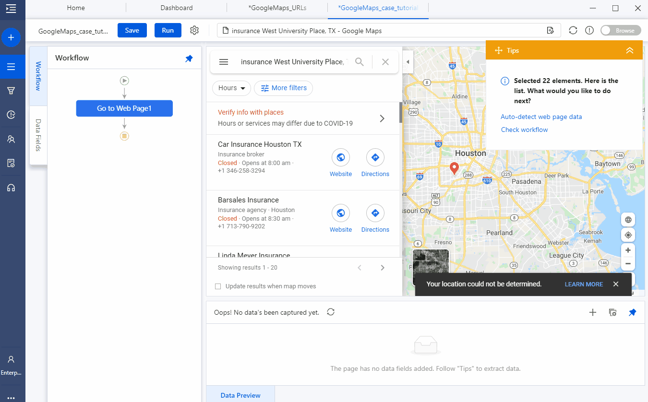
Task: Pin the Workflow panel
Action: pos(189,58)
